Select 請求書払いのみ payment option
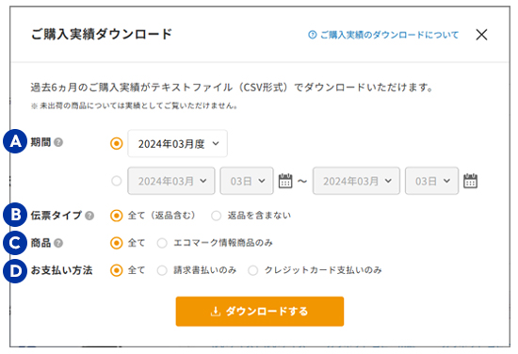Viewport: 518px width, 354px height. (162, 270)
